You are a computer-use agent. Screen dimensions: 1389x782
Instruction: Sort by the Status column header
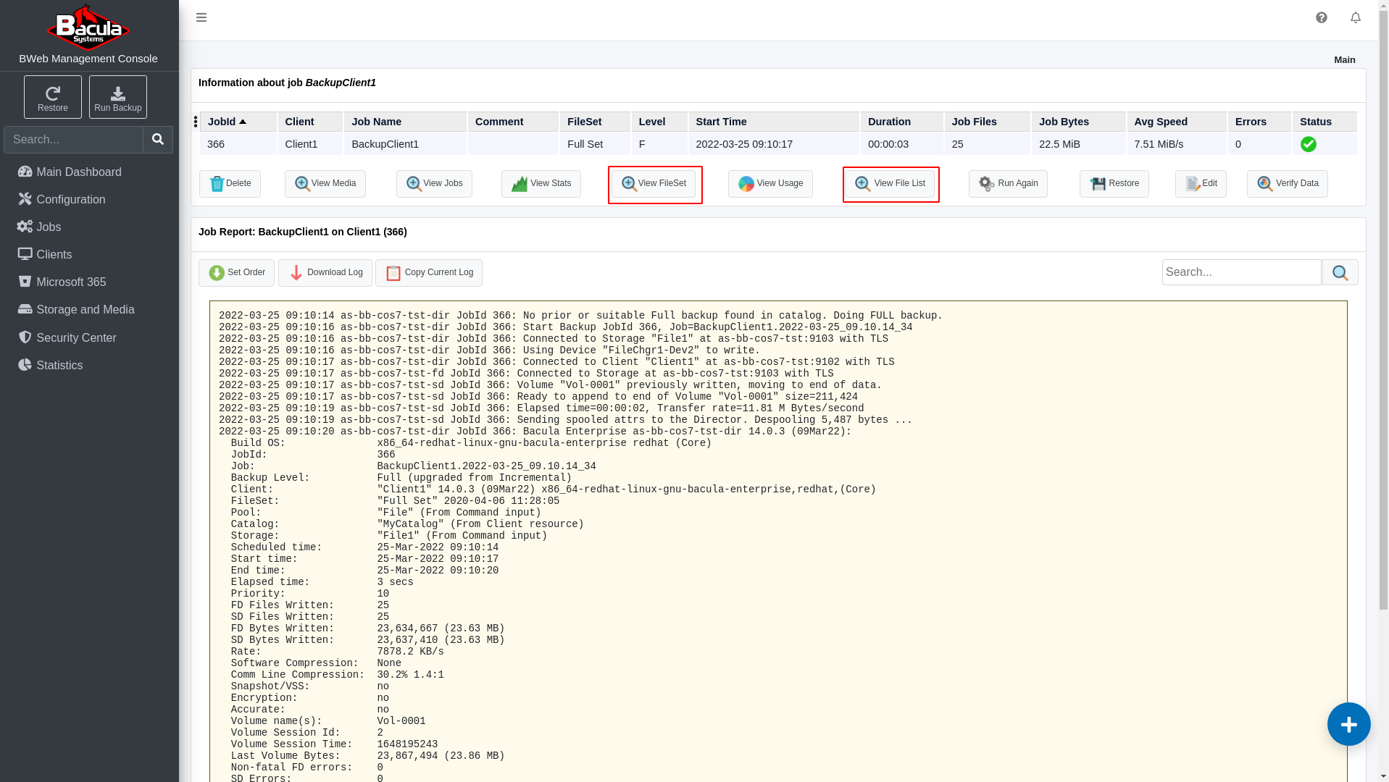pos(1325,122)
